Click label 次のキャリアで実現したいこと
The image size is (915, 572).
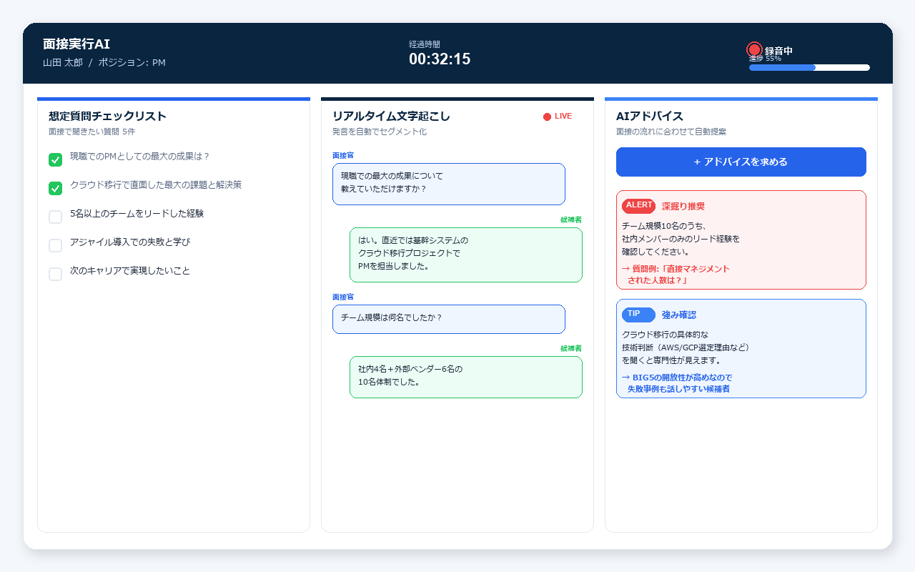pos(130,271)
